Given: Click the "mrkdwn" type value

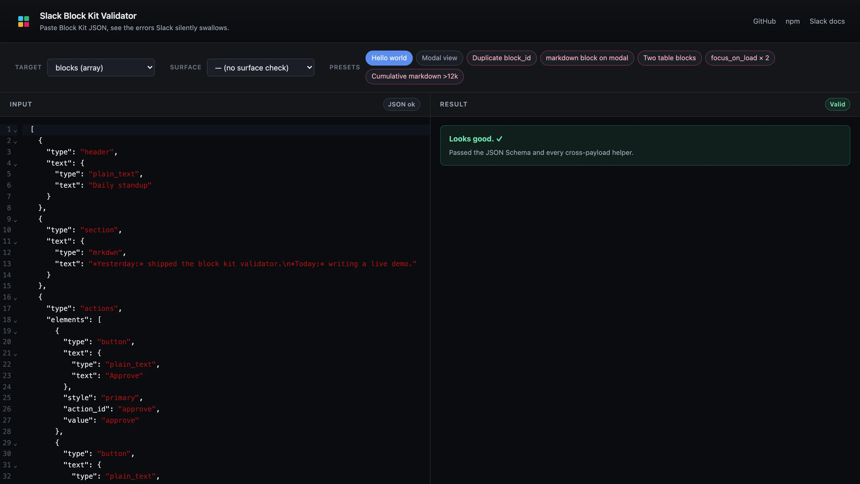Looking at the screenshot, I should [105, 252].
